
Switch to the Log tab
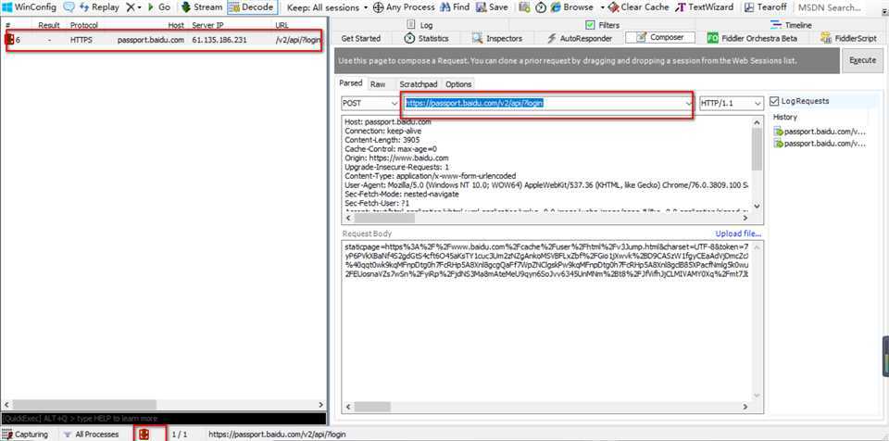click(x=420, y=25)
